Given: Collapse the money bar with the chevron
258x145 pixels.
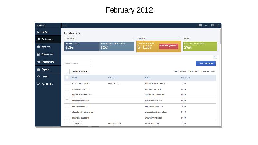Looking at the screenshot, I should click(215, 56).
